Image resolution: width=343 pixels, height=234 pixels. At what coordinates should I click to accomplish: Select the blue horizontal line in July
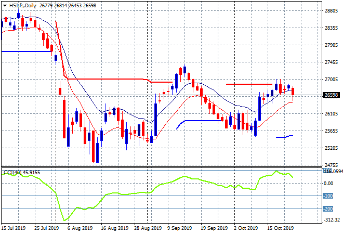(27, 51)
